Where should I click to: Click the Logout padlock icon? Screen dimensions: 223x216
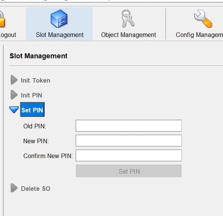(2, 19)
